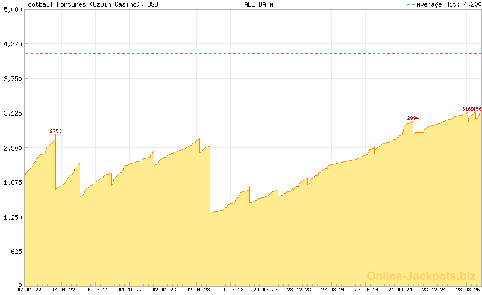Click the 2994 peak value label

(x=413, y=118)
